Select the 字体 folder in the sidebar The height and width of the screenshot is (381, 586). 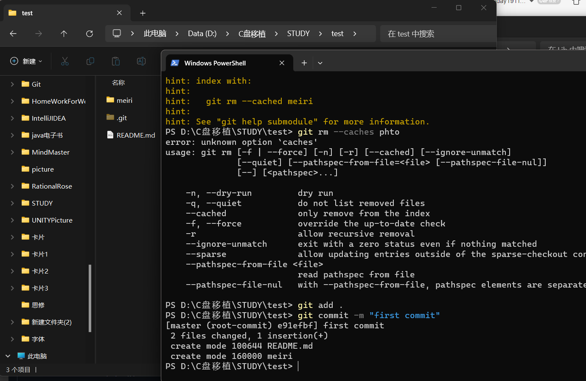click(33, 339)
